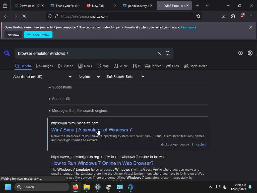Select the Map search category
Image resolution: width=257 pixels, height=193 pixels.
click(103, 66)
